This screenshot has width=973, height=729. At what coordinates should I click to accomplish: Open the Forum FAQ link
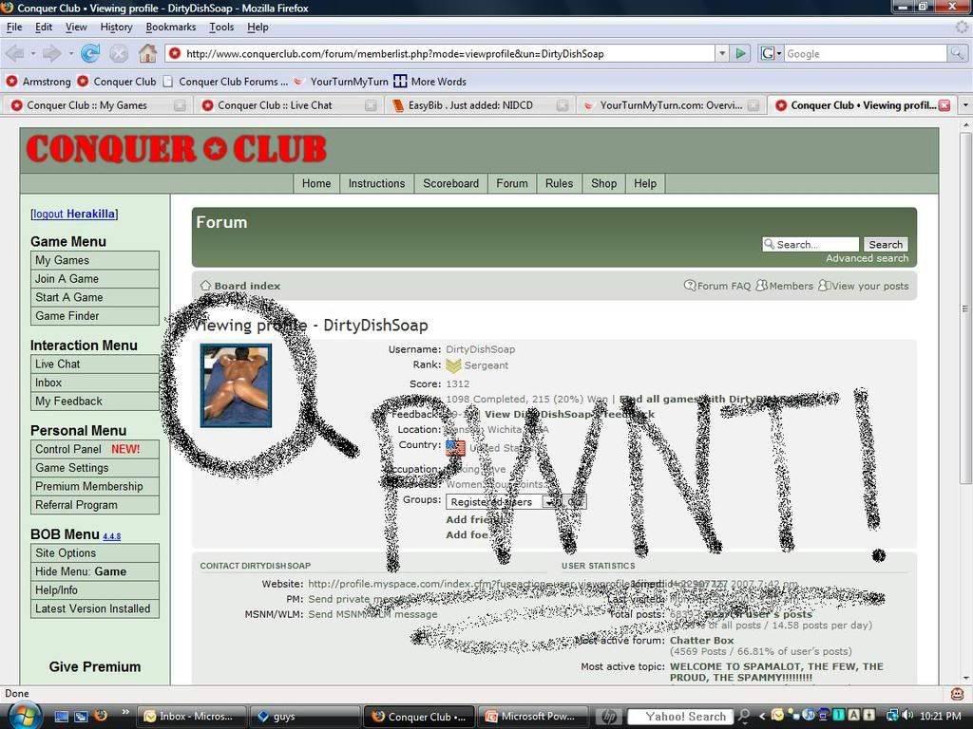click(717, 286)
